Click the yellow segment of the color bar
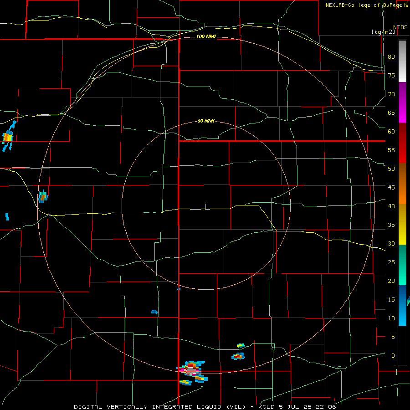The height and width of the screenshot is (410, 410). pos(402,224)
